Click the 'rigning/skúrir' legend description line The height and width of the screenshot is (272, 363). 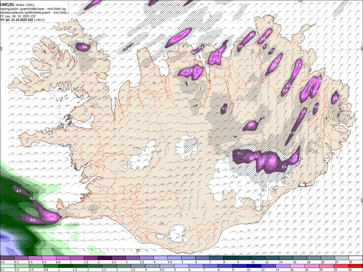(33, 8)
